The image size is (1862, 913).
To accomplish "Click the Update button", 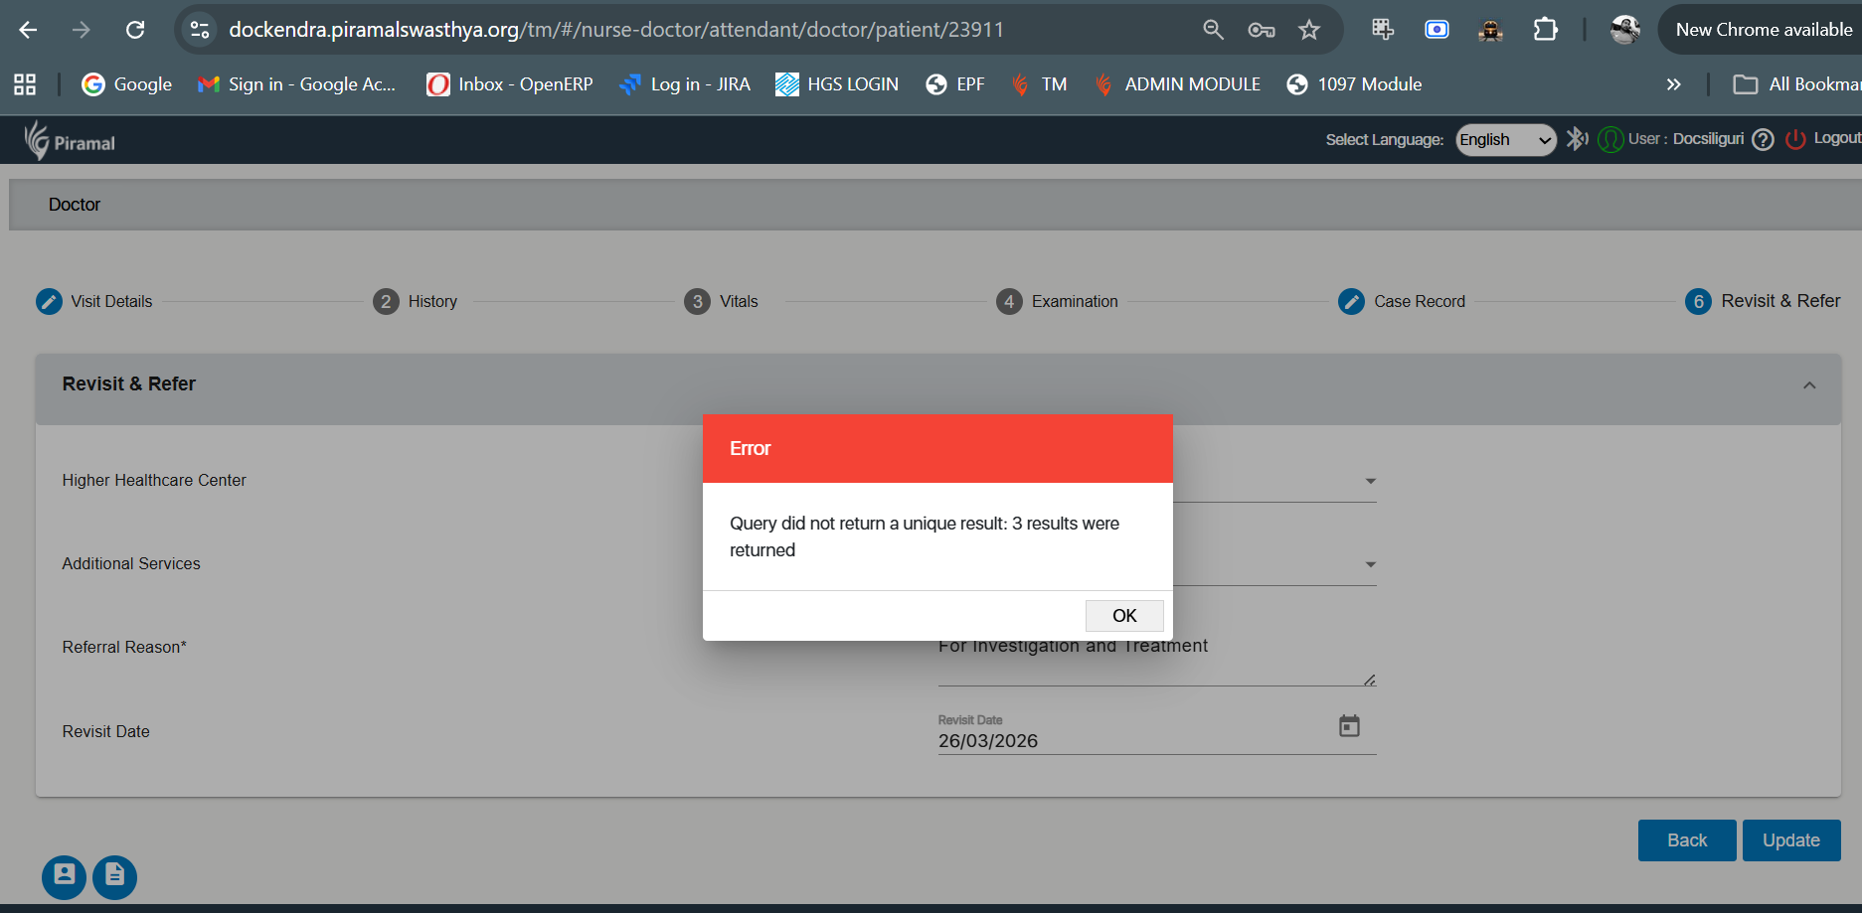I will (1790, 840).
